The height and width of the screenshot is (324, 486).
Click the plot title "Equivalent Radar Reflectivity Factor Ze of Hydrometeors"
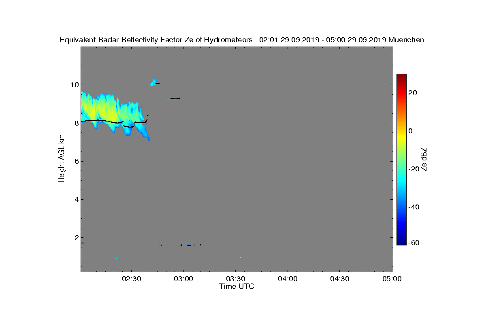(156, 40)
